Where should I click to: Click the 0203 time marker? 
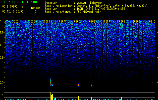(47, 21)
